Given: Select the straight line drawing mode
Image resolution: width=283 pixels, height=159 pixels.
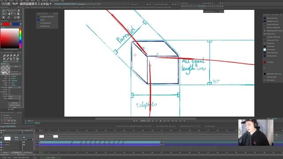Looking at the screenshot, I should pos(6,11).
